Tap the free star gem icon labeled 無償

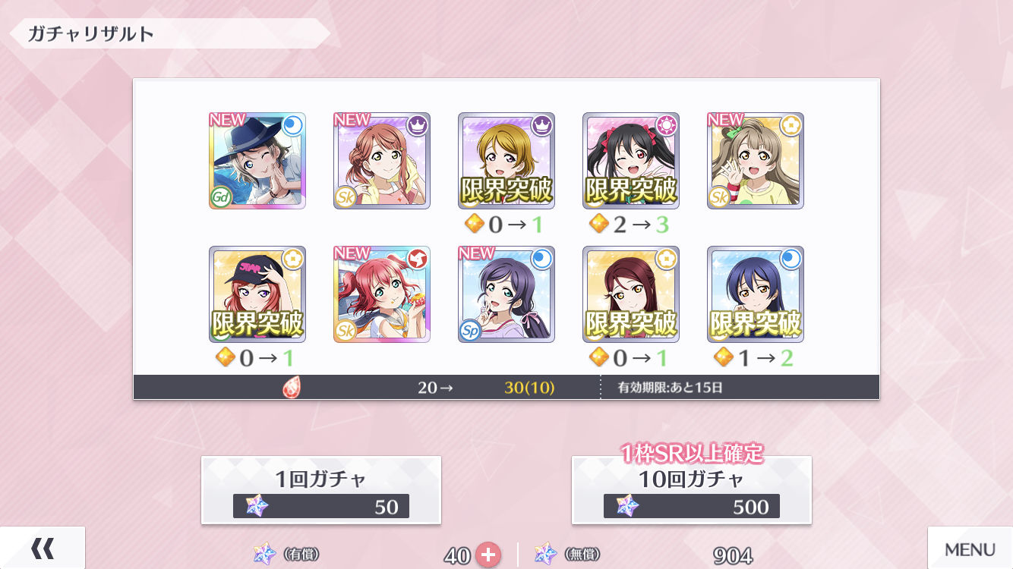545,555
